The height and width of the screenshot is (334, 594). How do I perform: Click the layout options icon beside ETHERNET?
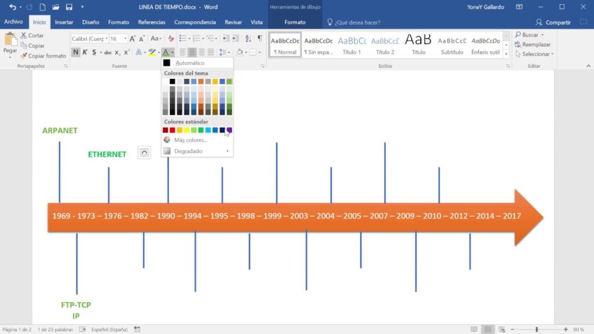[x=144, y=153]
